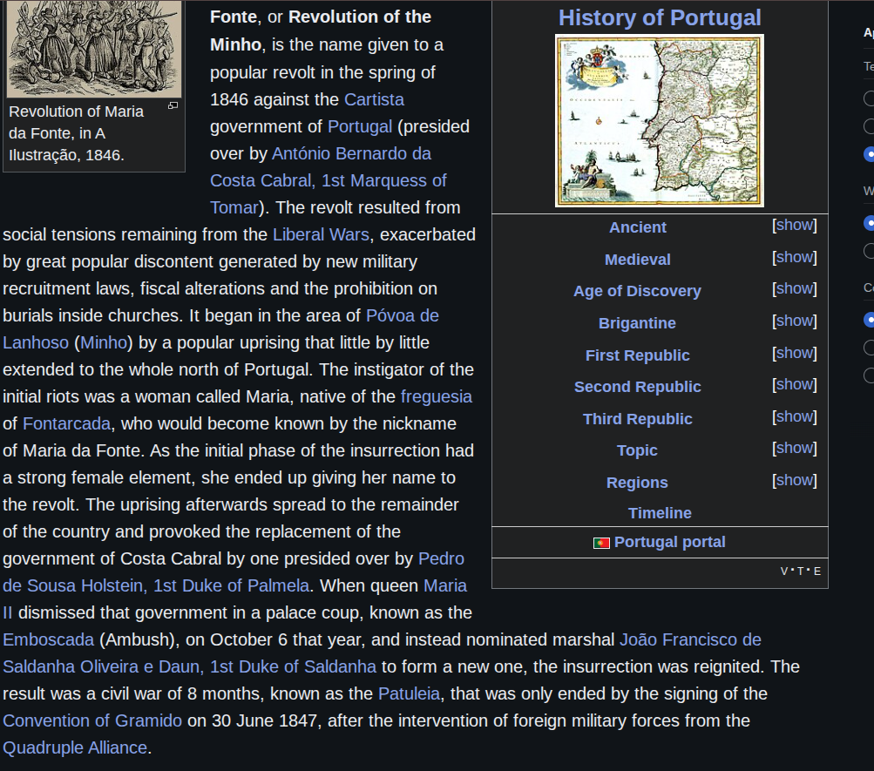Show the First Republic section
The image size is (874, 771).
pos(795,353)
